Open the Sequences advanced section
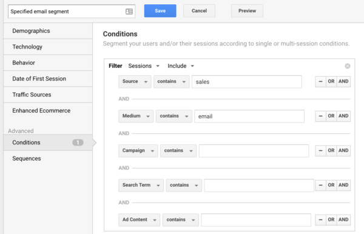Image resolution: width=364 pixels, height=234 pixels. click(x=48, y=159)
